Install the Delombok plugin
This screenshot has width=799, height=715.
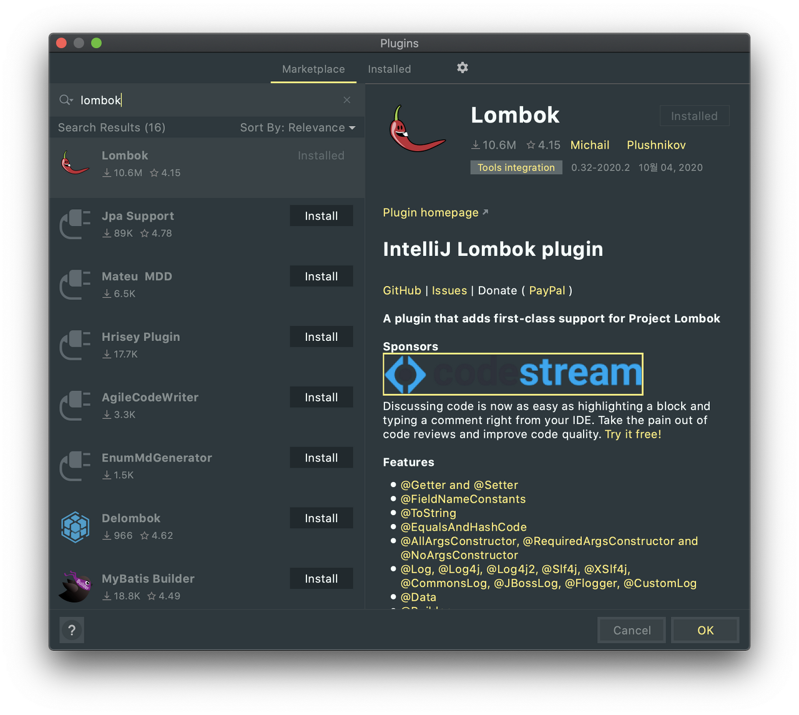[x=321, y=518]
